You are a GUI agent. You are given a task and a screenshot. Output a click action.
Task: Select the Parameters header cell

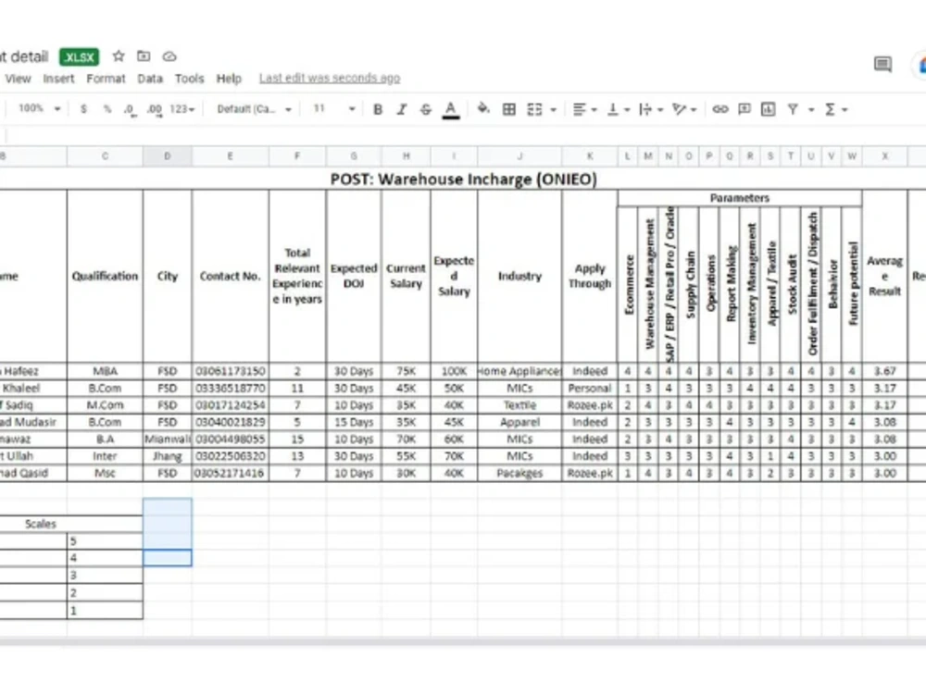[x=739, y=198]
